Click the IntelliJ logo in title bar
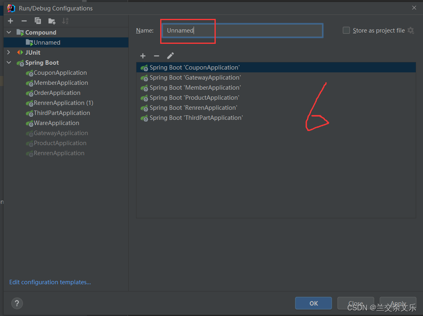423x316 pixels. [11, 8]
